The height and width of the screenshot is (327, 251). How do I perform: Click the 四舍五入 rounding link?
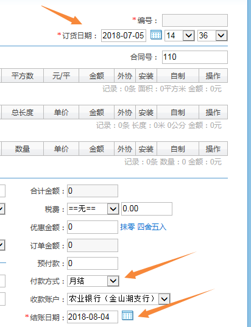[x=152, y=227]
